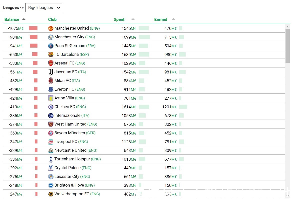The width and height of the screenshot is (294, 202).
Task: Click the Everton FC crest icon
Action: 51,89
